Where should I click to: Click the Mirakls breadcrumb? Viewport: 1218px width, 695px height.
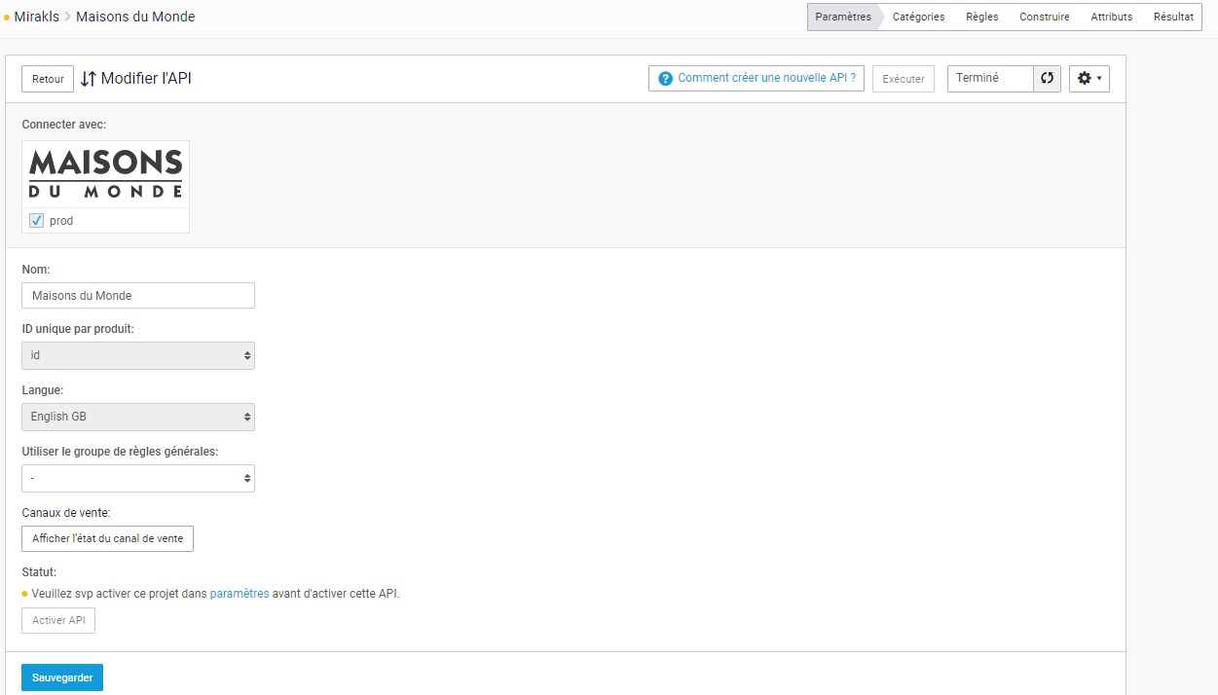pyautogui.click(x=36, y=17)
